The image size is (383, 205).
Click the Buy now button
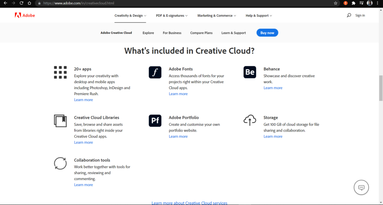[x=267, y=32]
